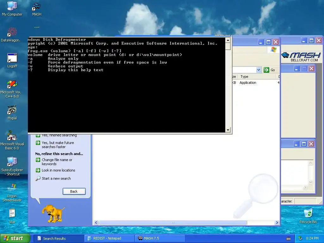The height and width of the screenshot is (243, 324).
Task: Click the keyboard icon in the system tray
Action: [289, 239]
